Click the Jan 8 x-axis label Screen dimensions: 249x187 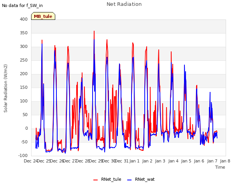[x=225, y=161]
